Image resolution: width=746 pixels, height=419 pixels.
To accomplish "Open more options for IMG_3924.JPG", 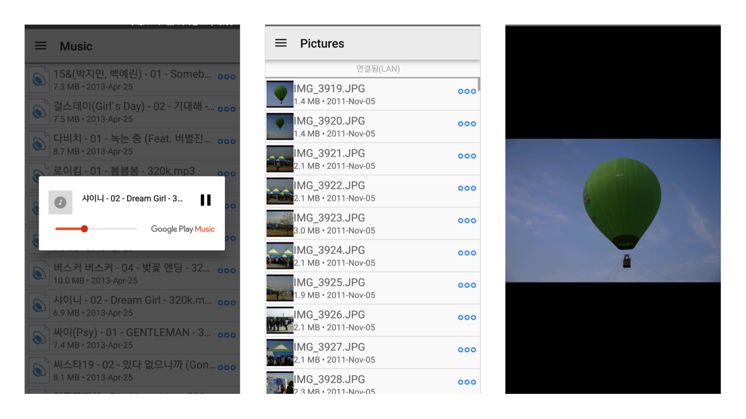I will pyautogui.click(x=467, y=253).
